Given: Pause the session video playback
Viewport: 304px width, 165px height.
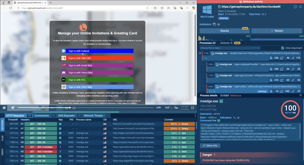Looking at the screenshot, I should click(x=4, y=108).
